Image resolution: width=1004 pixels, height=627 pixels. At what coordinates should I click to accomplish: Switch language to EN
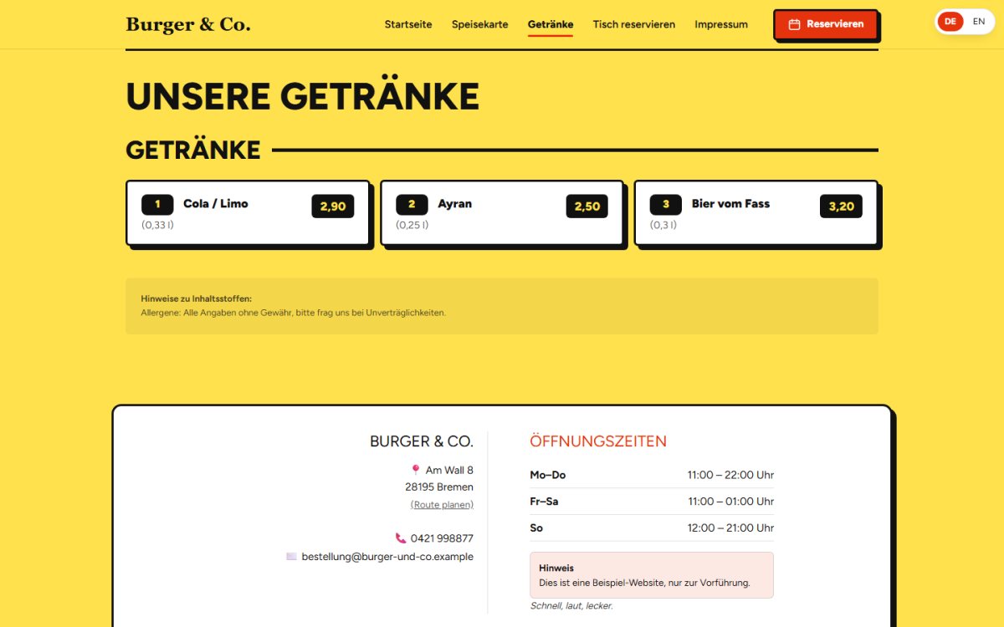point(979,22)
